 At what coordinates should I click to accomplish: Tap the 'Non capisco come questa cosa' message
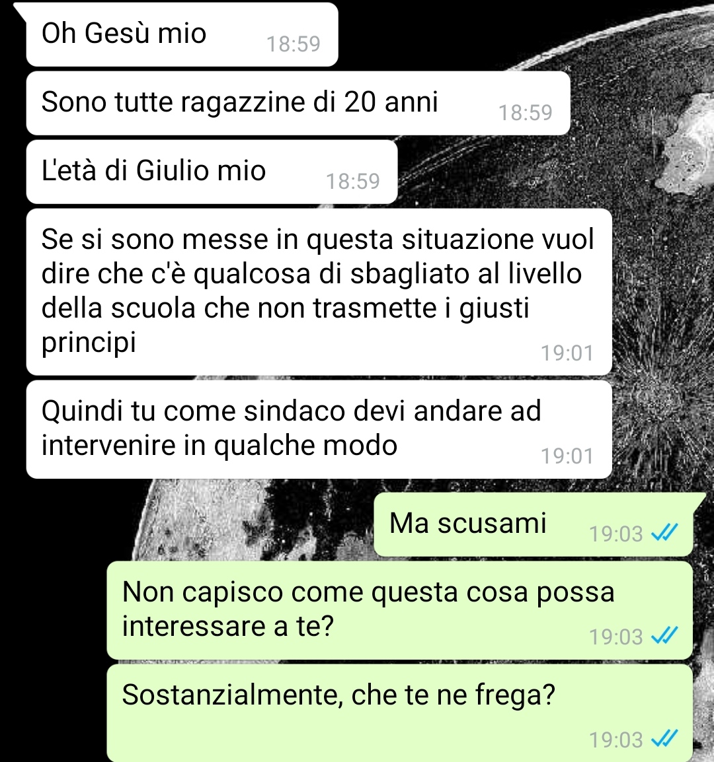(399, 610)
